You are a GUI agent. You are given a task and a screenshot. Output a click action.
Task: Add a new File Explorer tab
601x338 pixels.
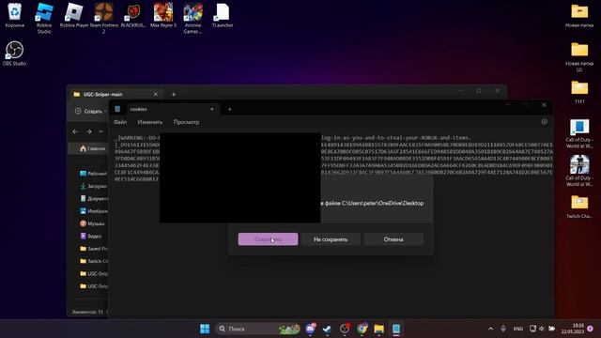pyautogui.click(x=174, y=94)
